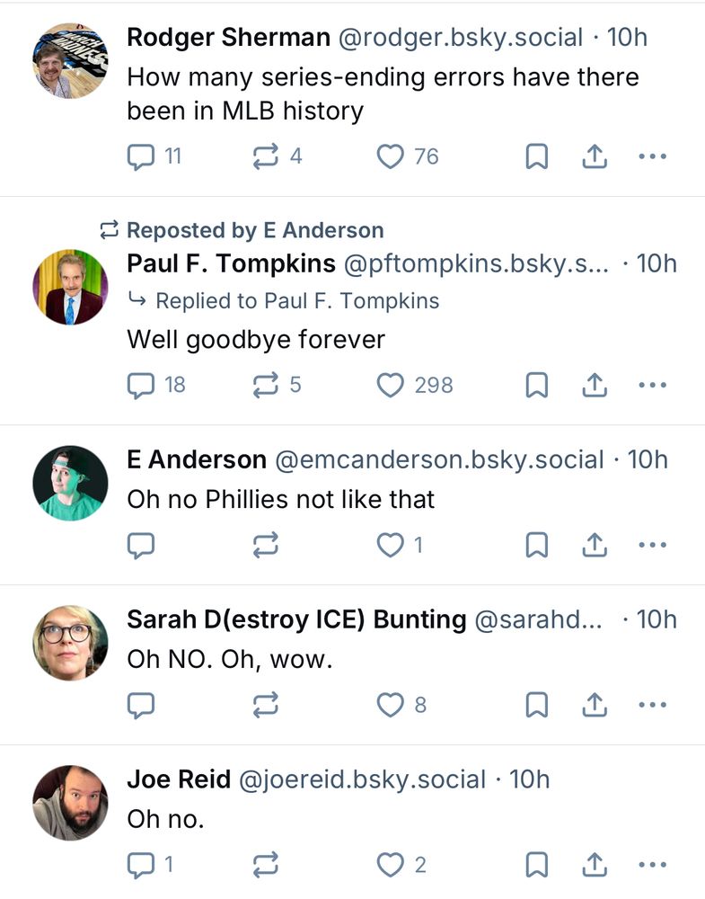
Task: Repost Paul F. Tompkins' post
Action: pos(265,385)
